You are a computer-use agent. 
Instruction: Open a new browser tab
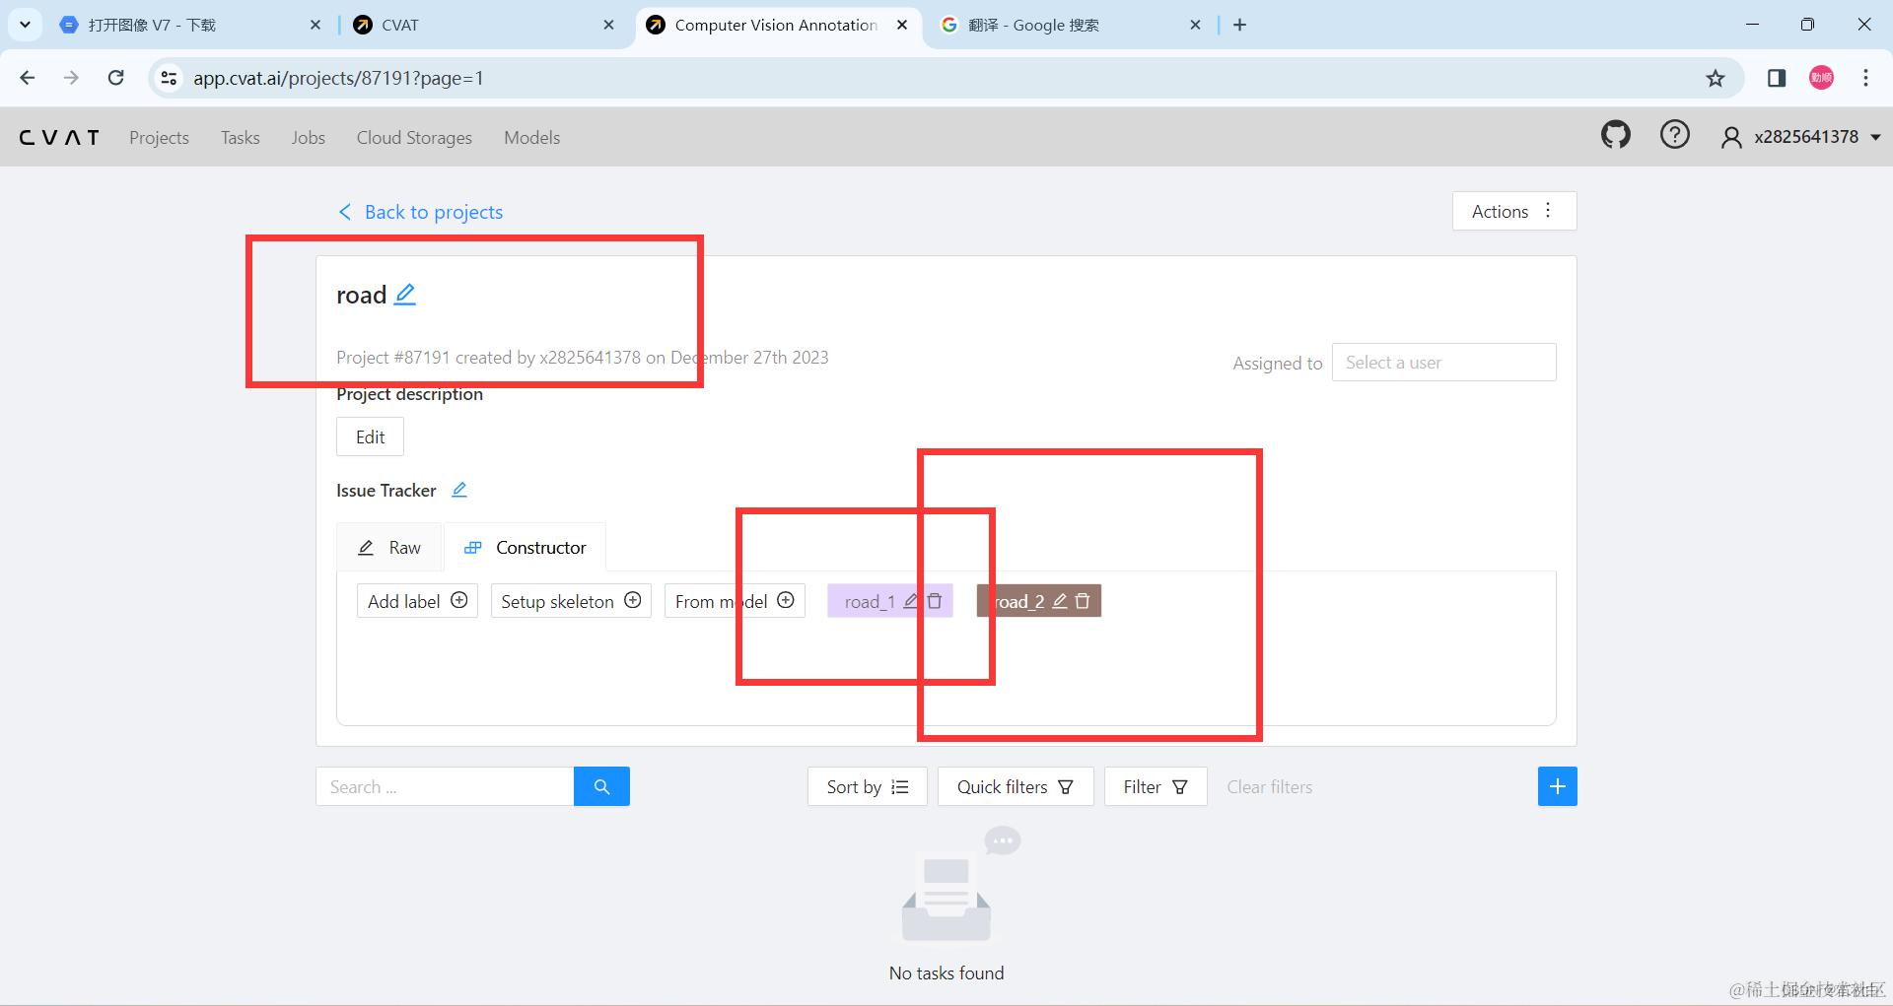pos(1240,25)
